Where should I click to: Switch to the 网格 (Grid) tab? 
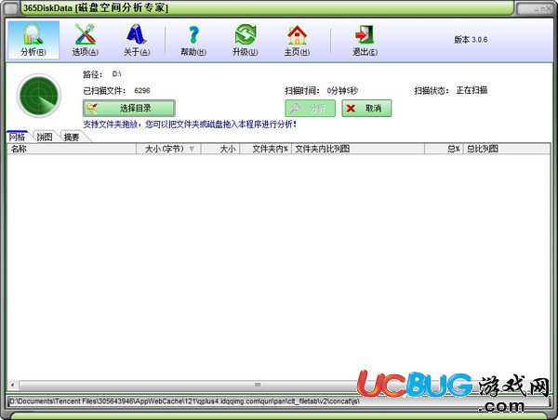pyautogui.click(x=17, y=137)
